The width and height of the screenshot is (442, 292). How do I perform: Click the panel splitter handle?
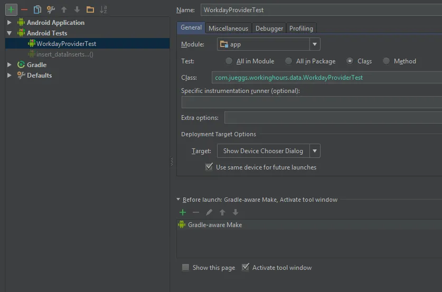coord(172,162)
